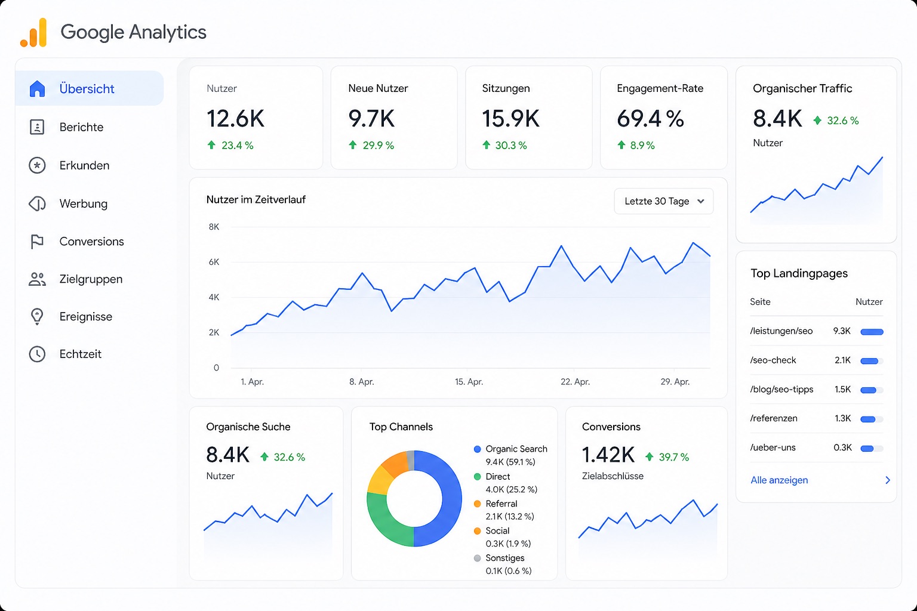Click the Ereignisse lightbulb icon

point(37,317)
